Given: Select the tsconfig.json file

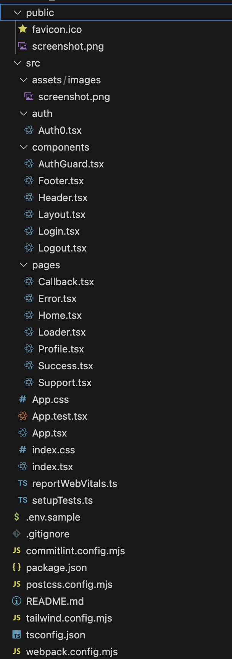Looking at the screenshot, I should pos(55,635).
